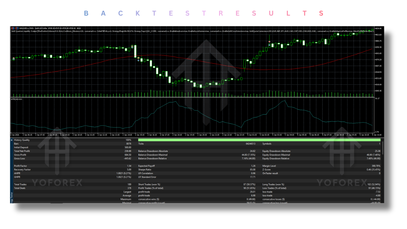Select the largest profit trade value 29.01
Screen dimensions: 407x229
[x=253, y=192]
